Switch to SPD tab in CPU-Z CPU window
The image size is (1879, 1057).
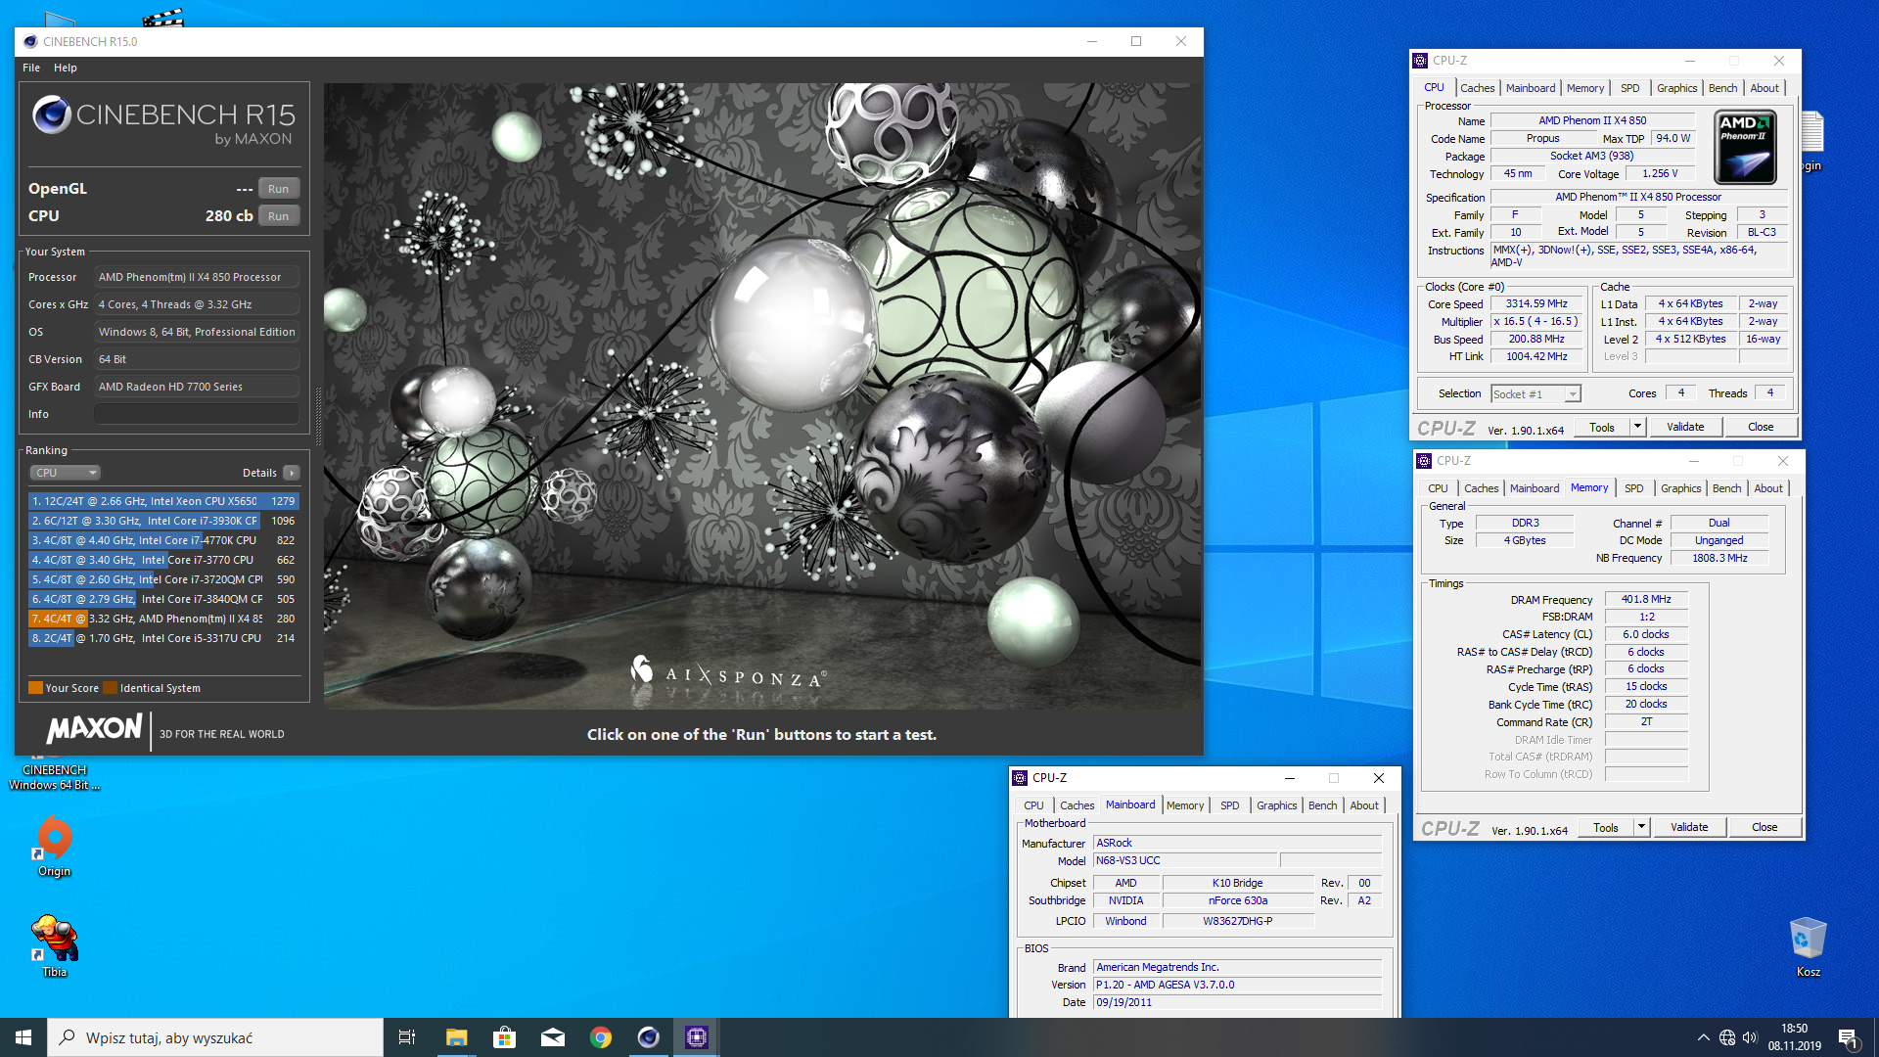[1629, 88]
